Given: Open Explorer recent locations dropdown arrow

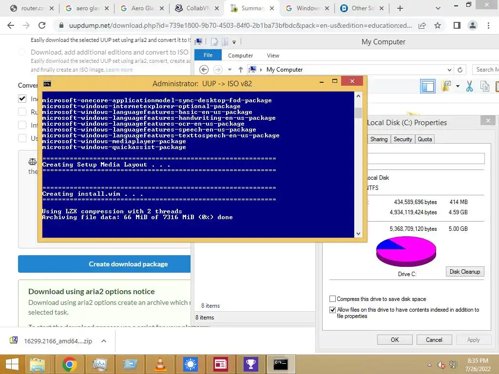Looking at the screenshot, I should pos(230,69).
